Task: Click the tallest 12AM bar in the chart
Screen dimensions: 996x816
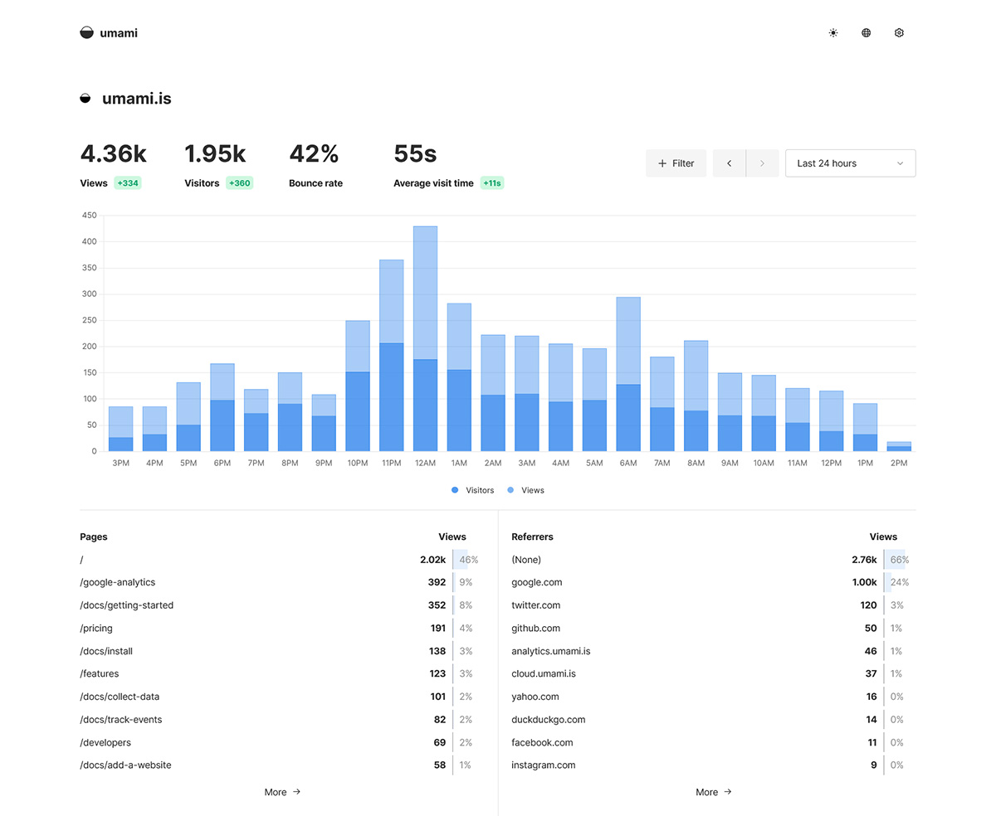Action: coord(425,332)
